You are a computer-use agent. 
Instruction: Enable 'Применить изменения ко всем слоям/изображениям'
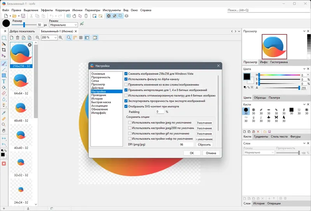click(126, 85)
